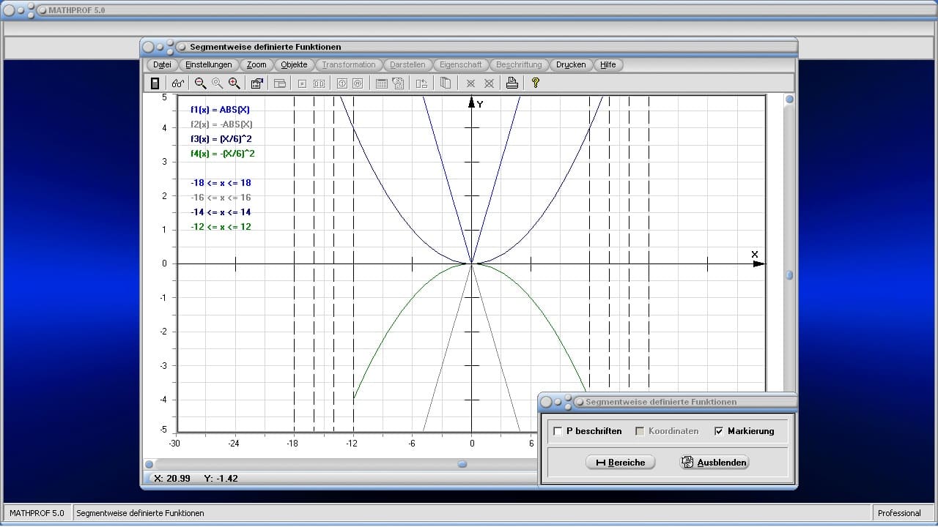Image resolution: width=938 pixels, height=527 pixels.
Task: Click the -14 <= x <= 14 range text
Action: (221, 212)
